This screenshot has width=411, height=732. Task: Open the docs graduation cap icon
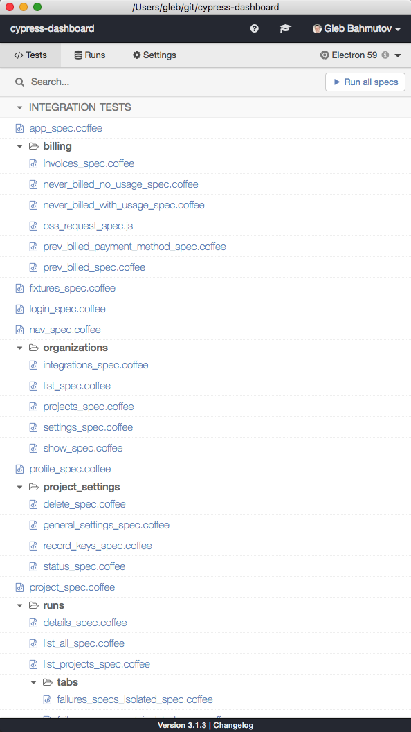pos(285,28)
